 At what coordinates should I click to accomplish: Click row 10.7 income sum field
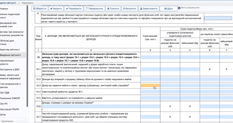click(x=150, y=117)
